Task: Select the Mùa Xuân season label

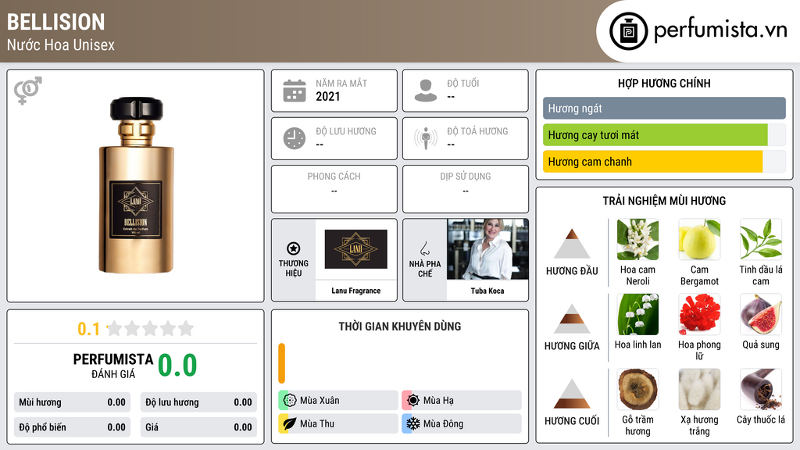Action: [320, 401]
